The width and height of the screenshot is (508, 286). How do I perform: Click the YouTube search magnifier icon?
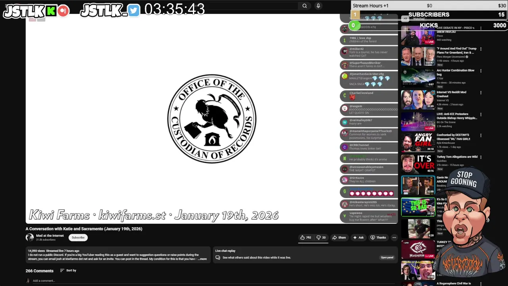(x=304, y=6)
